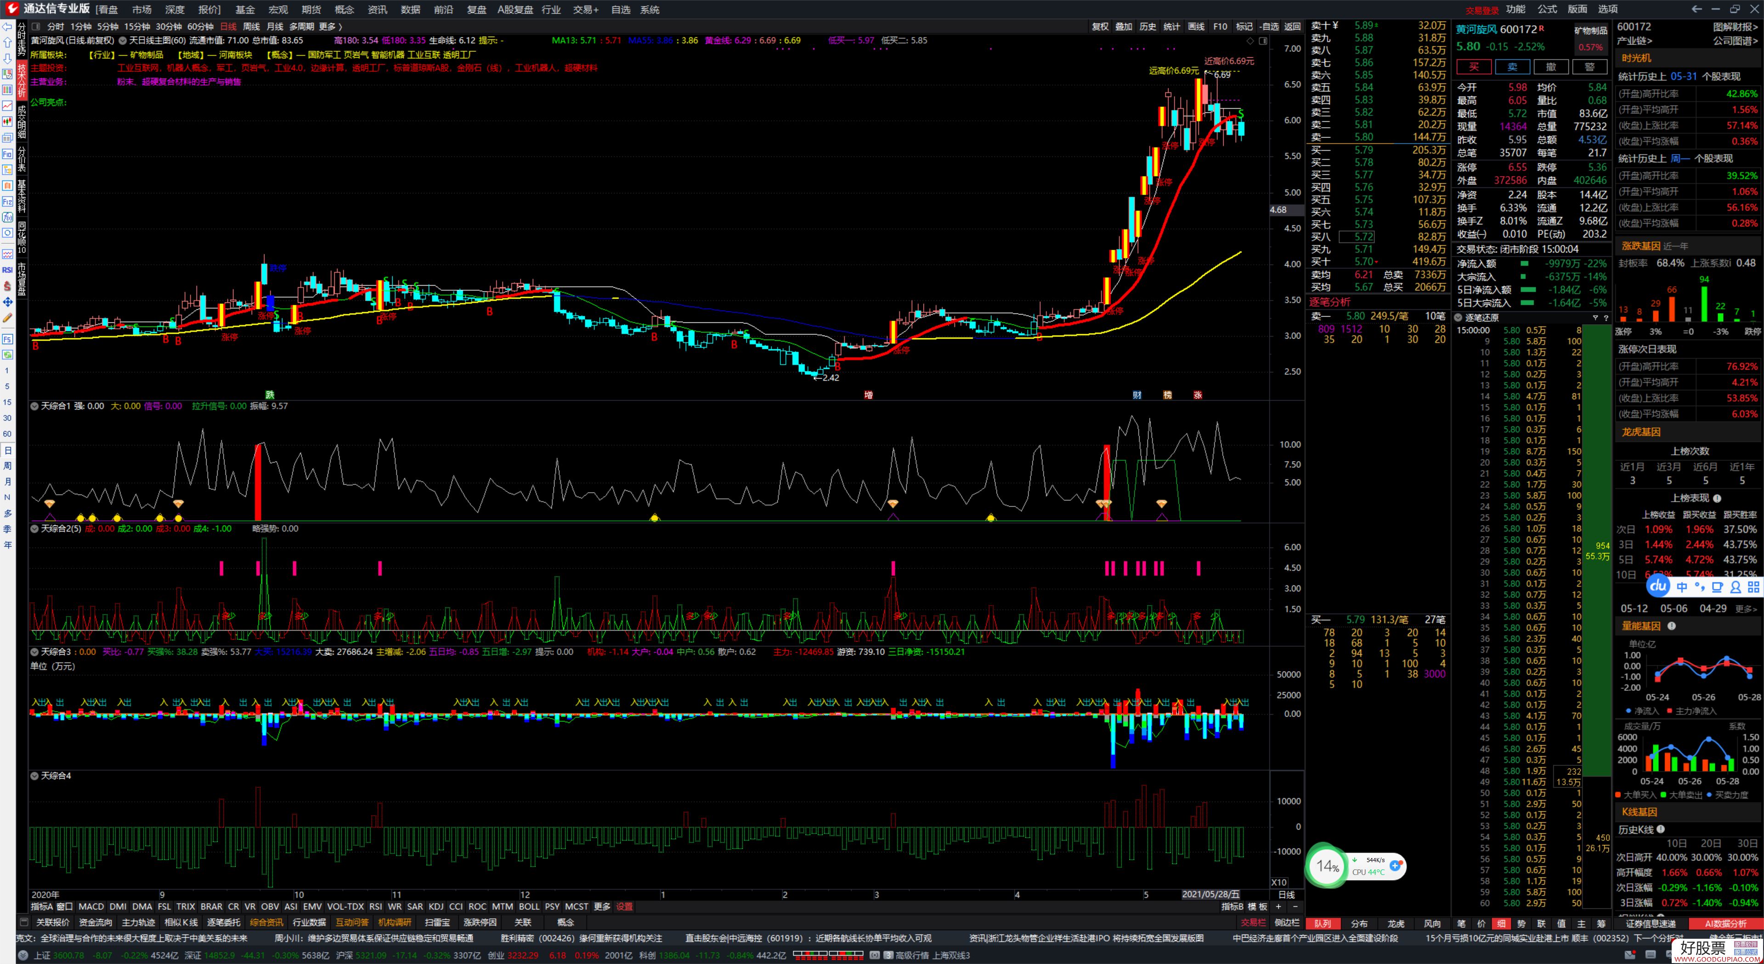Click the F5 icon in left sidebar
This screenshot has width=1764, height=964.
click(x=7, y=339)
